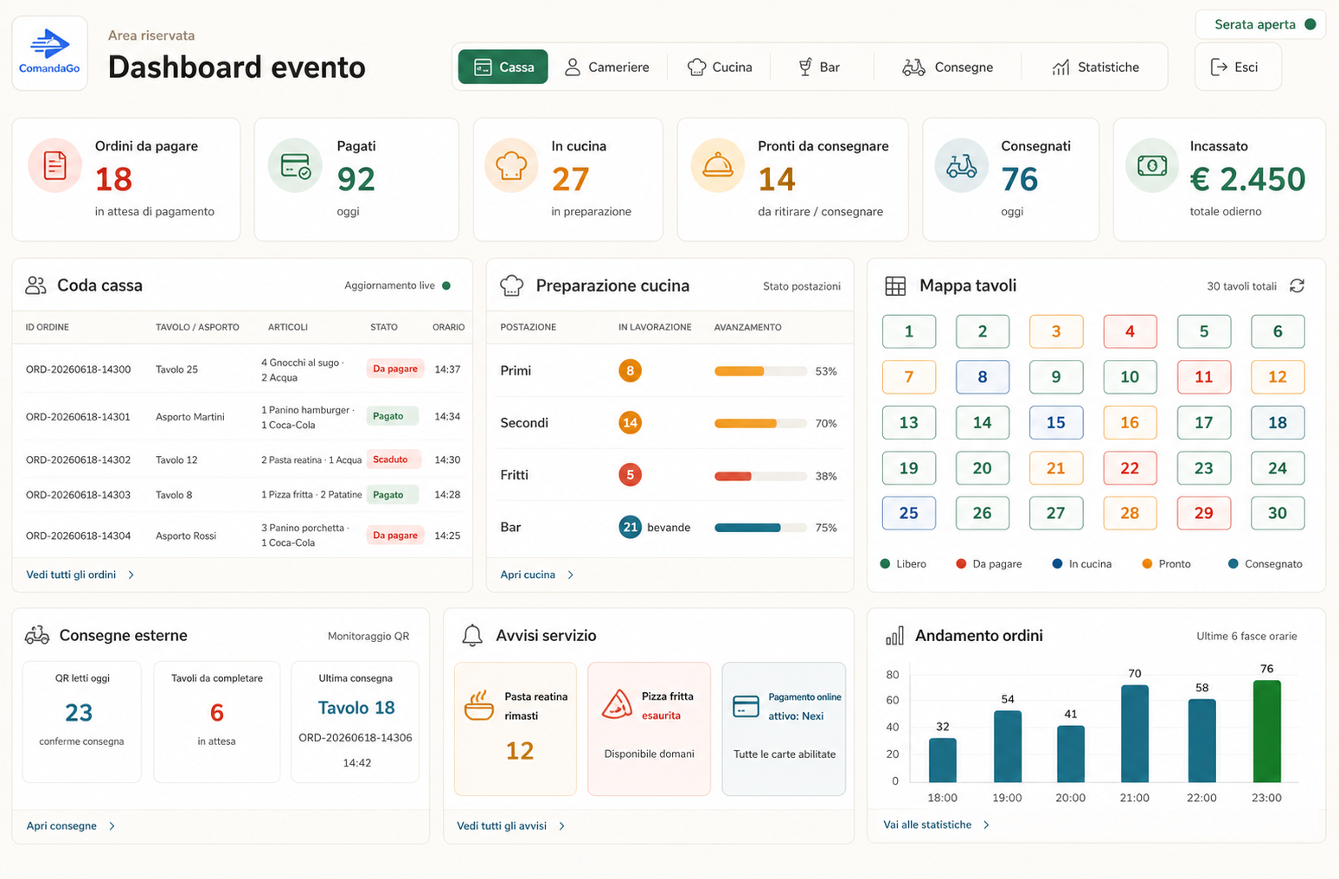This screenshot has width=1339, height=879.
Task: Select table 4 on the map
Action: click(1130, 331)
